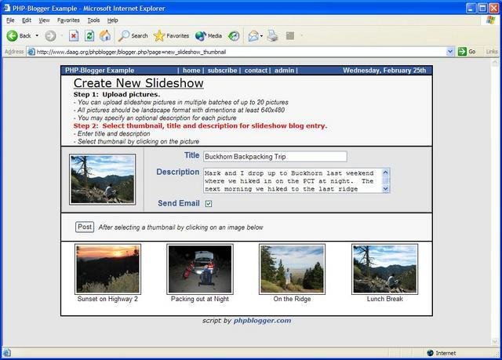The image size is (502, 360).
Task: Click the On the Ridge caption
Action: tap(292, 299)
